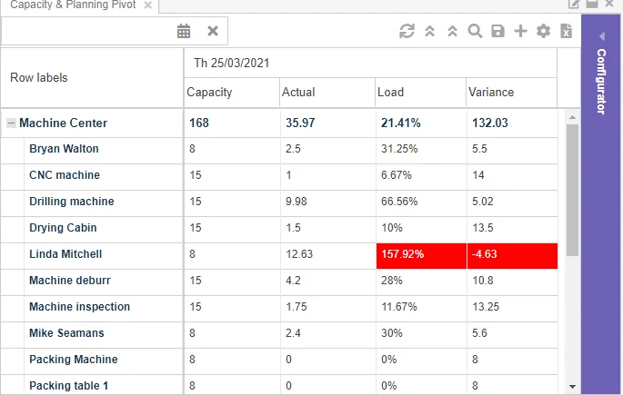Collapse the Machine Center group
623x395 pixels.
click(x=11, y=123)
